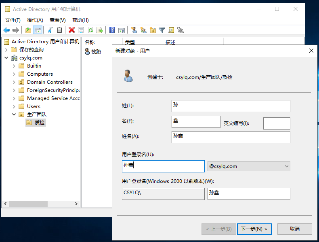Screen dimensions: 319x242
Task: Click the tree pane horizontal scrollbar thumb
Action: pos(28,204)
